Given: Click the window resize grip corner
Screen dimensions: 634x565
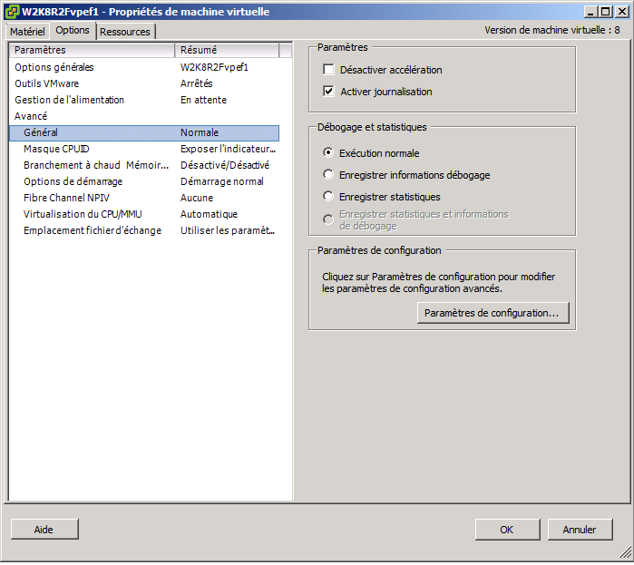Looking at the screenshot, I should tap(625, 551).
